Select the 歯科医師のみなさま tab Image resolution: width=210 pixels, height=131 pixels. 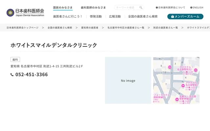point(93,8)
